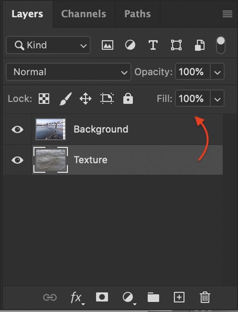
Task: Filter for pixel layers
Action: (108, 45)
